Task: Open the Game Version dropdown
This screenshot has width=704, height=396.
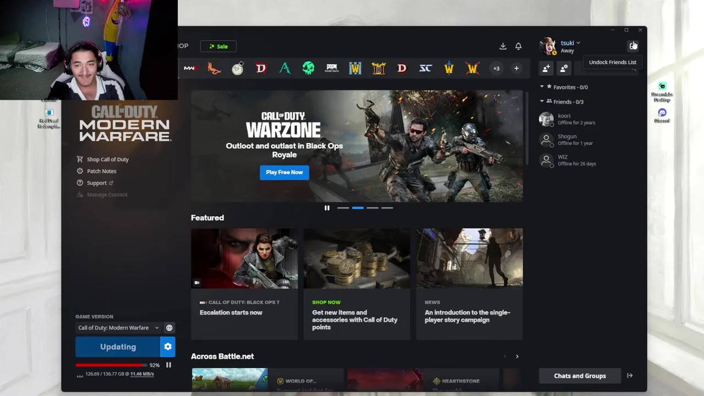Action: coord(118,328)
